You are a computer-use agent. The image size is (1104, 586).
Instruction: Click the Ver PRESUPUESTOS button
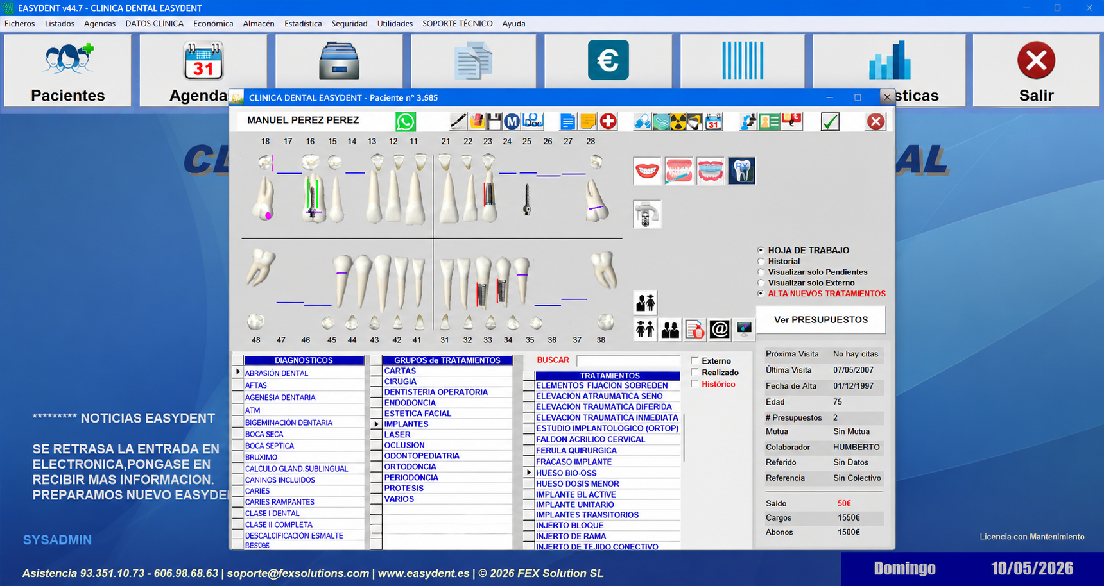click(821, 319)
